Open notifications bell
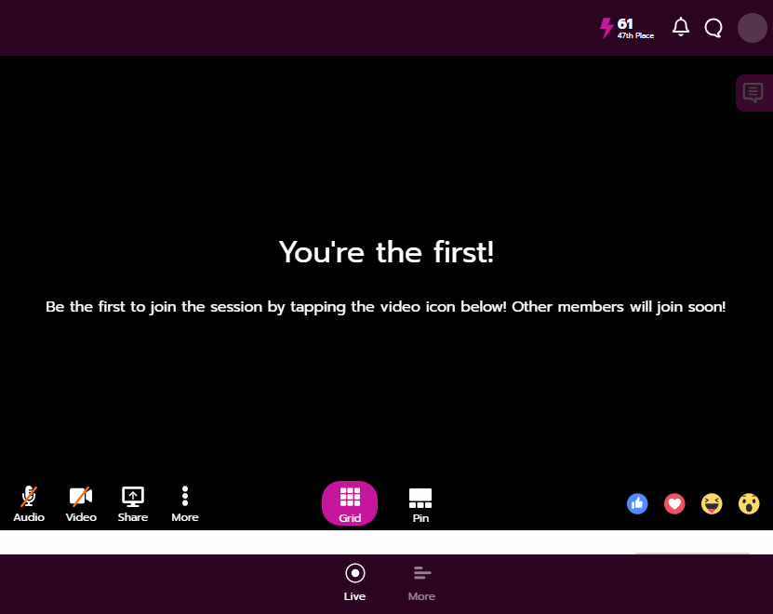The height and width of the screenshot is (614, 773). point(681,27)
